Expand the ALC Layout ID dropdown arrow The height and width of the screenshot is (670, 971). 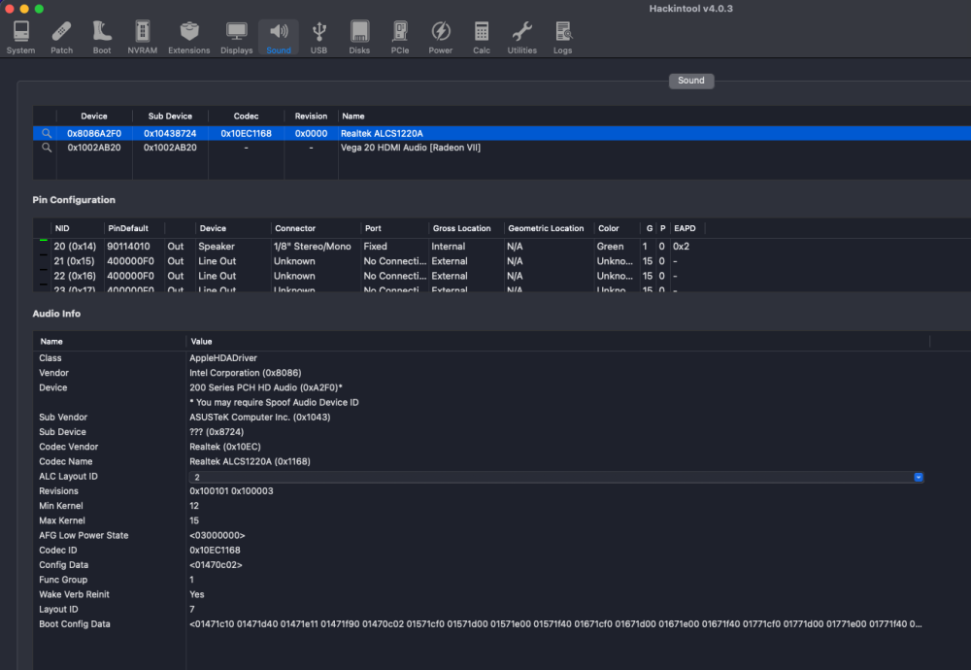[x=919, y=477]
